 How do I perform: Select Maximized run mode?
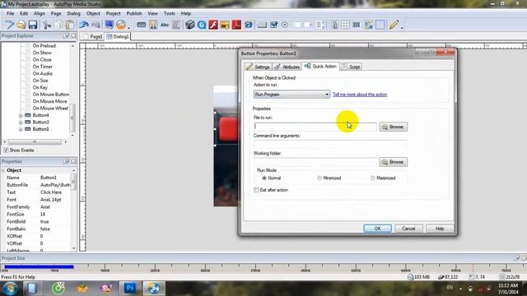point(373,178)
